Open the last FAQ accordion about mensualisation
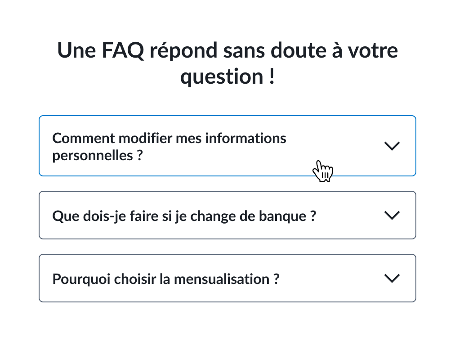The height and width of the screenshot is (342, 455). 227,279
